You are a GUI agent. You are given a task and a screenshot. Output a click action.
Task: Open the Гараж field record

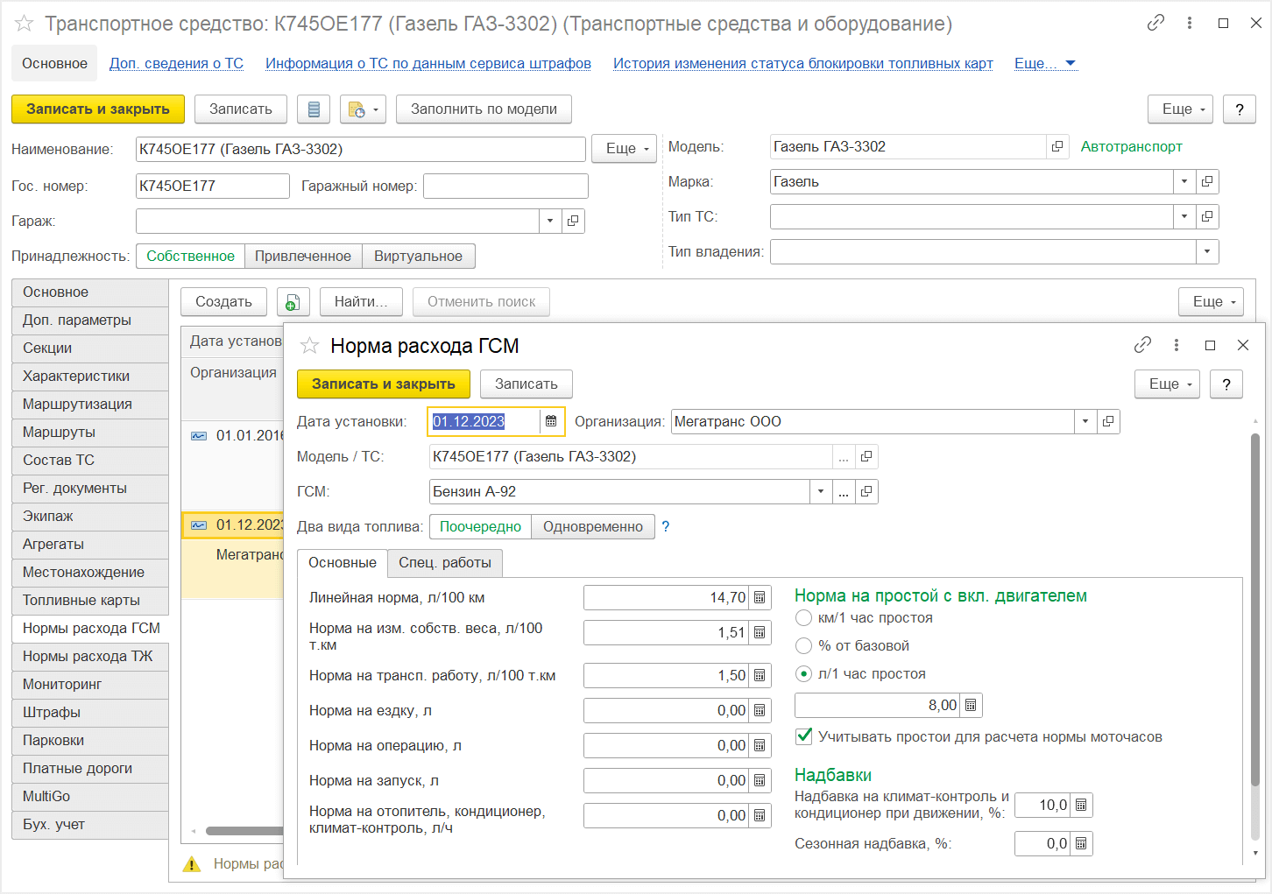(x=573, y=221)
